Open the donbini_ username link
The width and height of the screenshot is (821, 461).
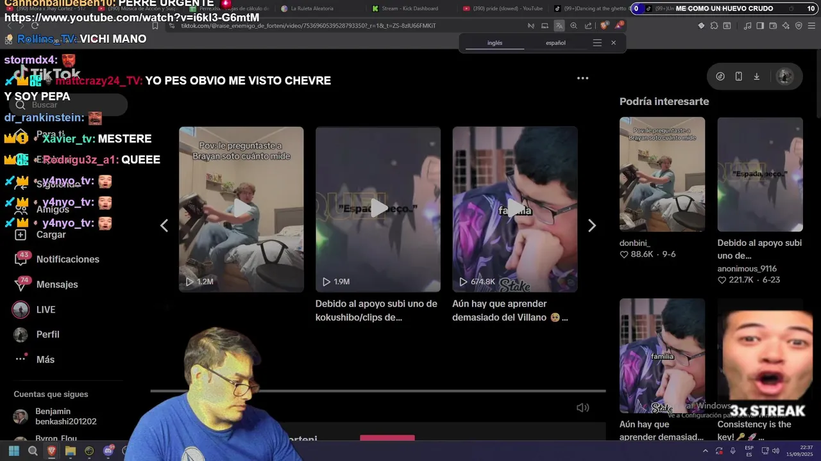point(634,243)
